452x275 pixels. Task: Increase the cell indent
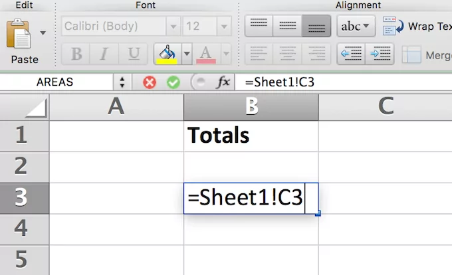pos(380,54)
